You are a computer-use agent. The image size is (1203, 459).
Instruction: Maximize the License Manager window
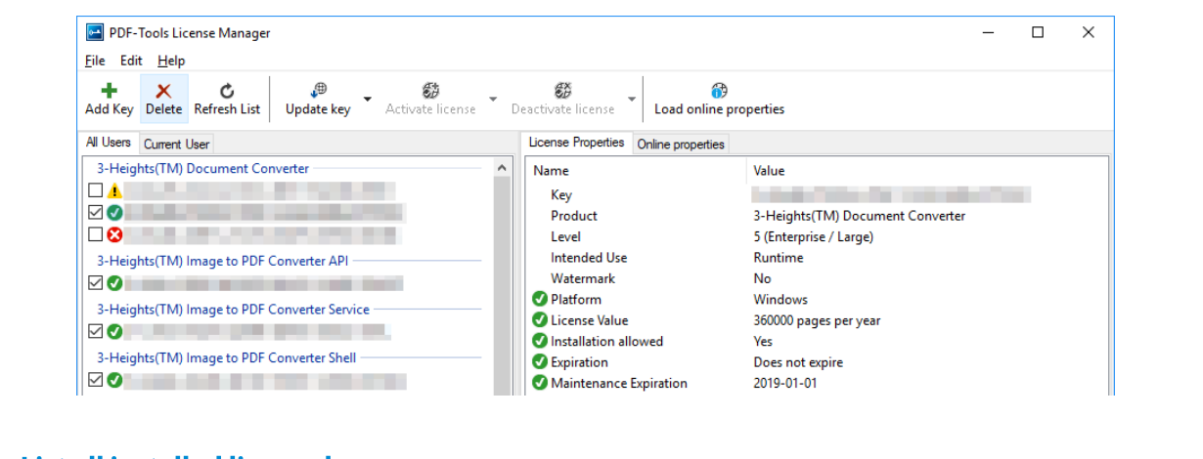pyautogui.click(x=1038, y=32)
